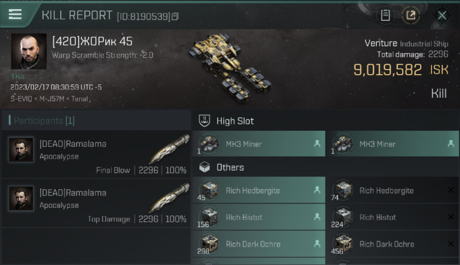Copy the kill report ID

click(x=176, y=16)
